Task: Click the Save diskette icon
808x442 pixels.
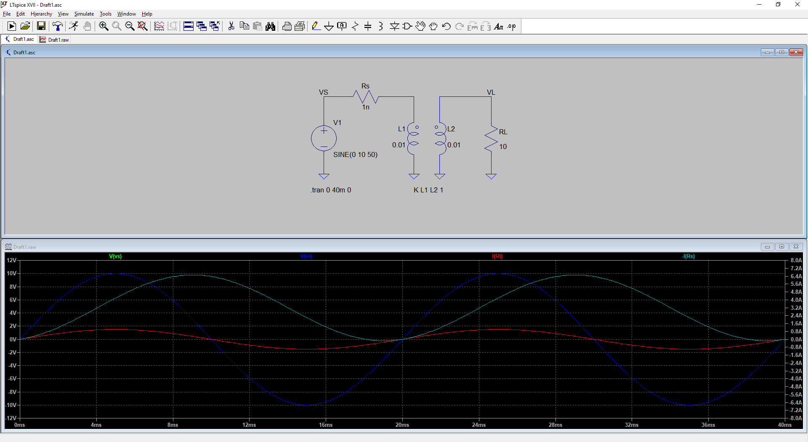Action: pyautogui.click(x=41, y=27)
